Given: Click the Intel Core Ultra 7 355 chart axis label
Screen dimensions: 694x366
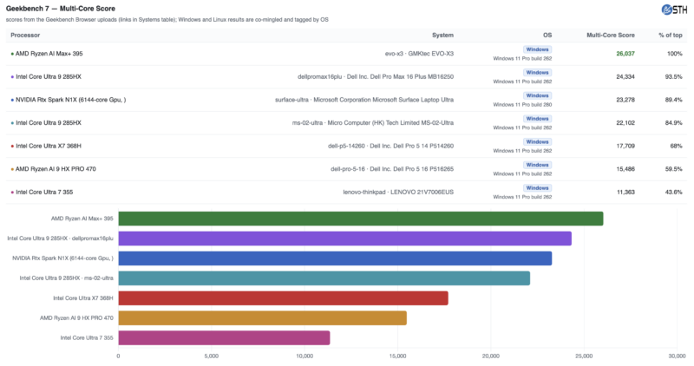Looking at the screenshot, I should point(87,337).
